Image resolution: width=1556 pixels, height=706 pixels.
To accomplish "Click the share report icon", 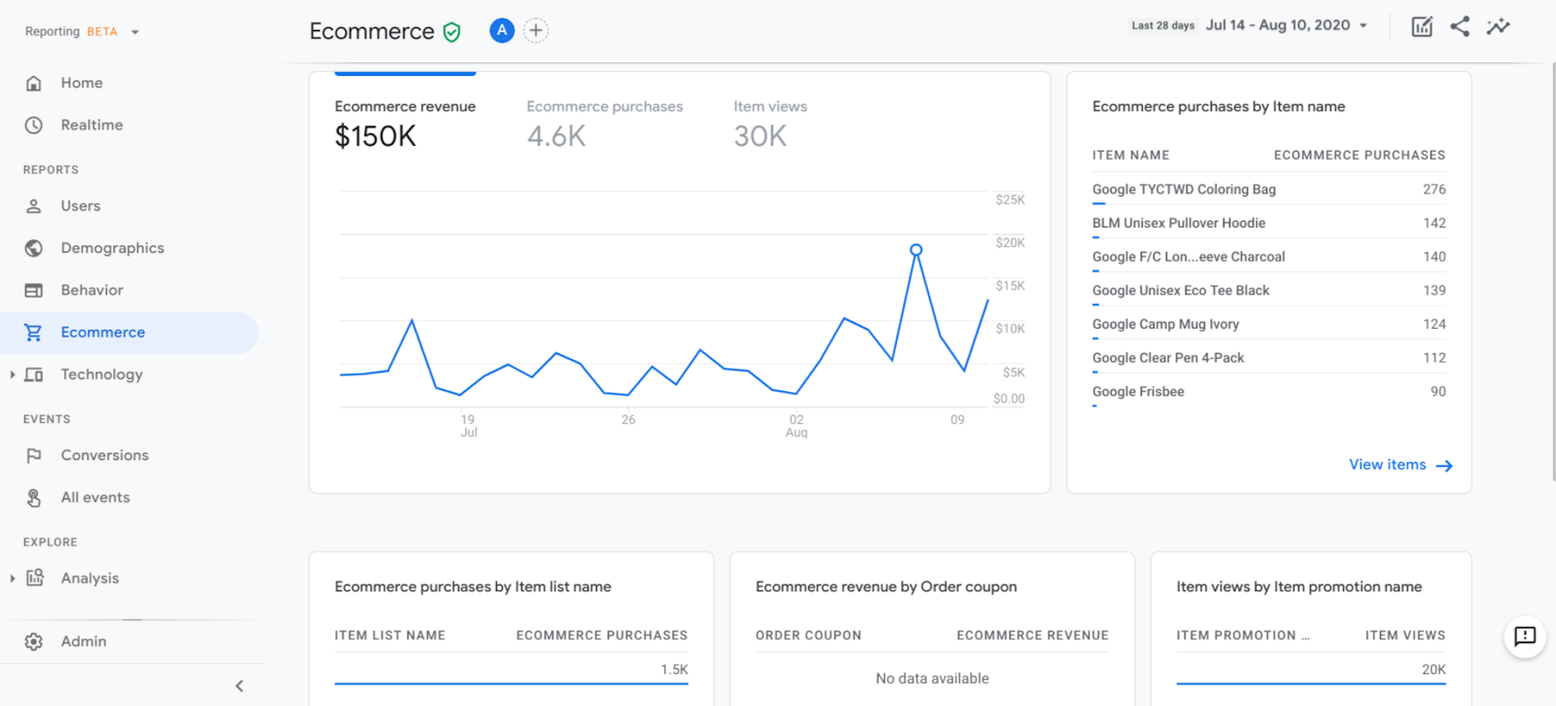I will (x=1460, y=26).
